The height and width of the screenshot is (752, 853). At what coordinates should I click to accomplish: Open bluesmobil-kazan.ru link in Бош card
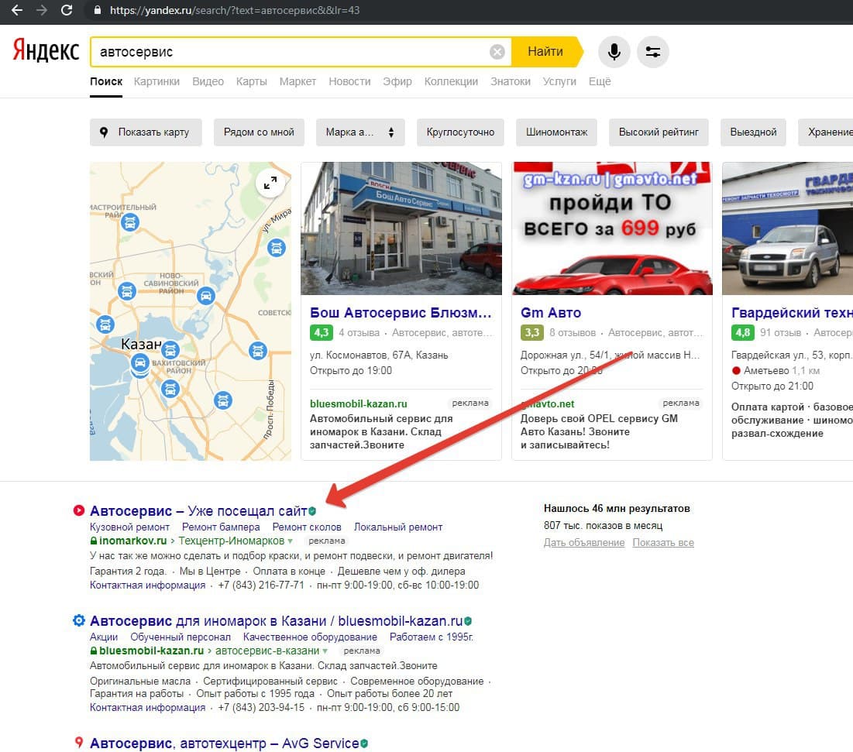[359, 404]
